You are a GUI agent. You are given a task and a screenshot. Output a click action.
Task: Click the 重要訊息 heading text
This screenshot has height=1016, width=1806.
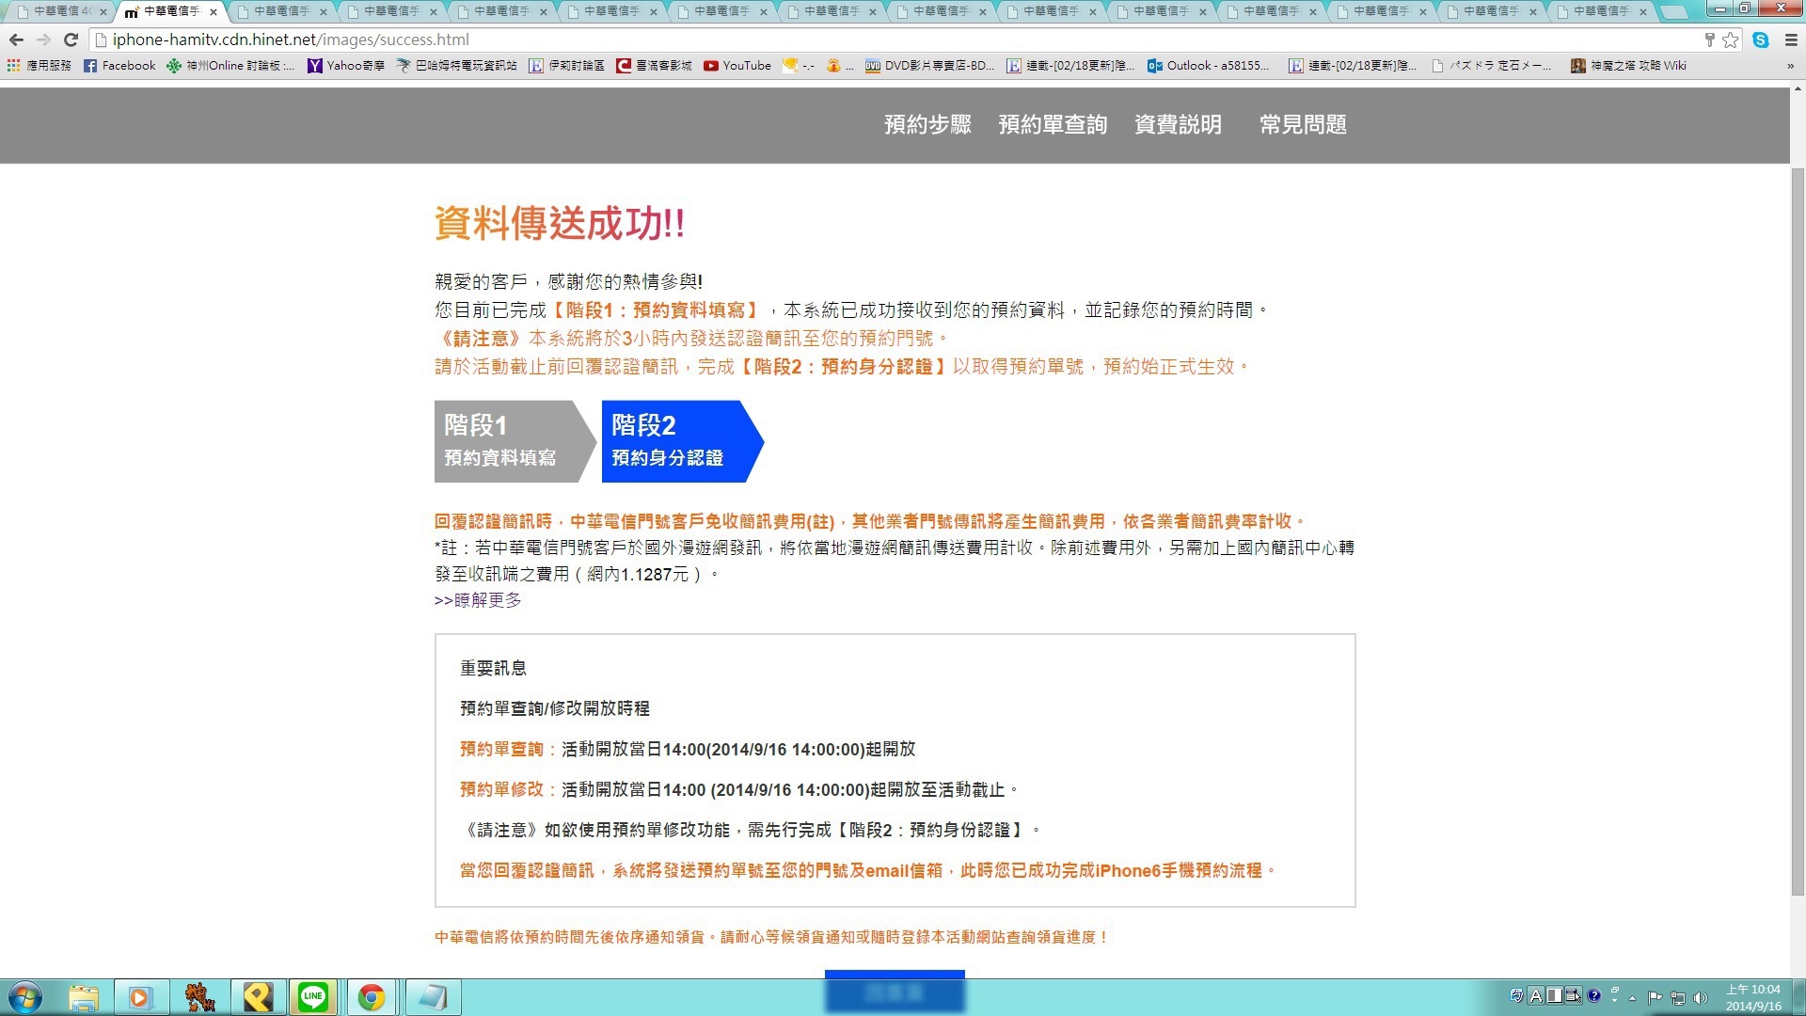click(493, 668)
